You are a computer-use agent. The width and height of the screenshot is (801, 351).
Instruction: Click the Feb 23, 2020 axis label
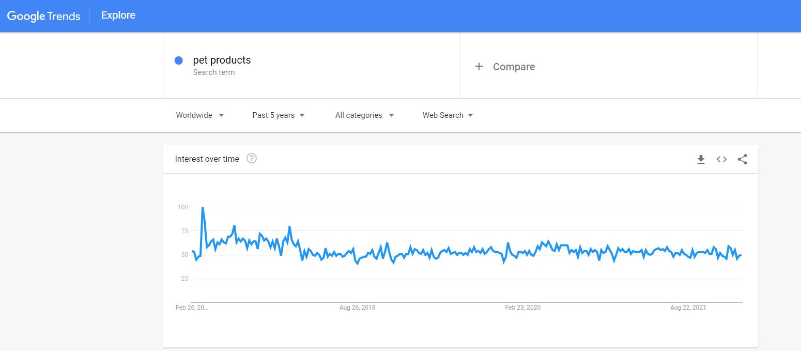pos(523,308)
